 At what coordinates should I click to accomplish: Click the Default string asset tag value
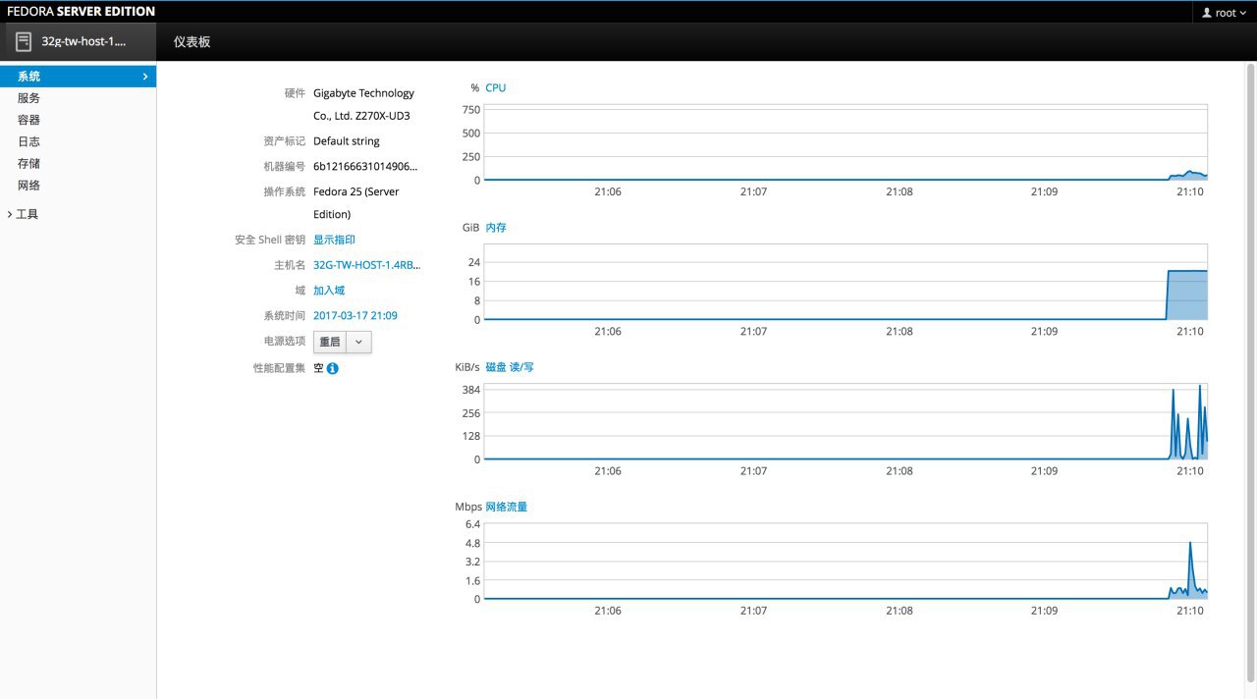[x=347, y=141]
